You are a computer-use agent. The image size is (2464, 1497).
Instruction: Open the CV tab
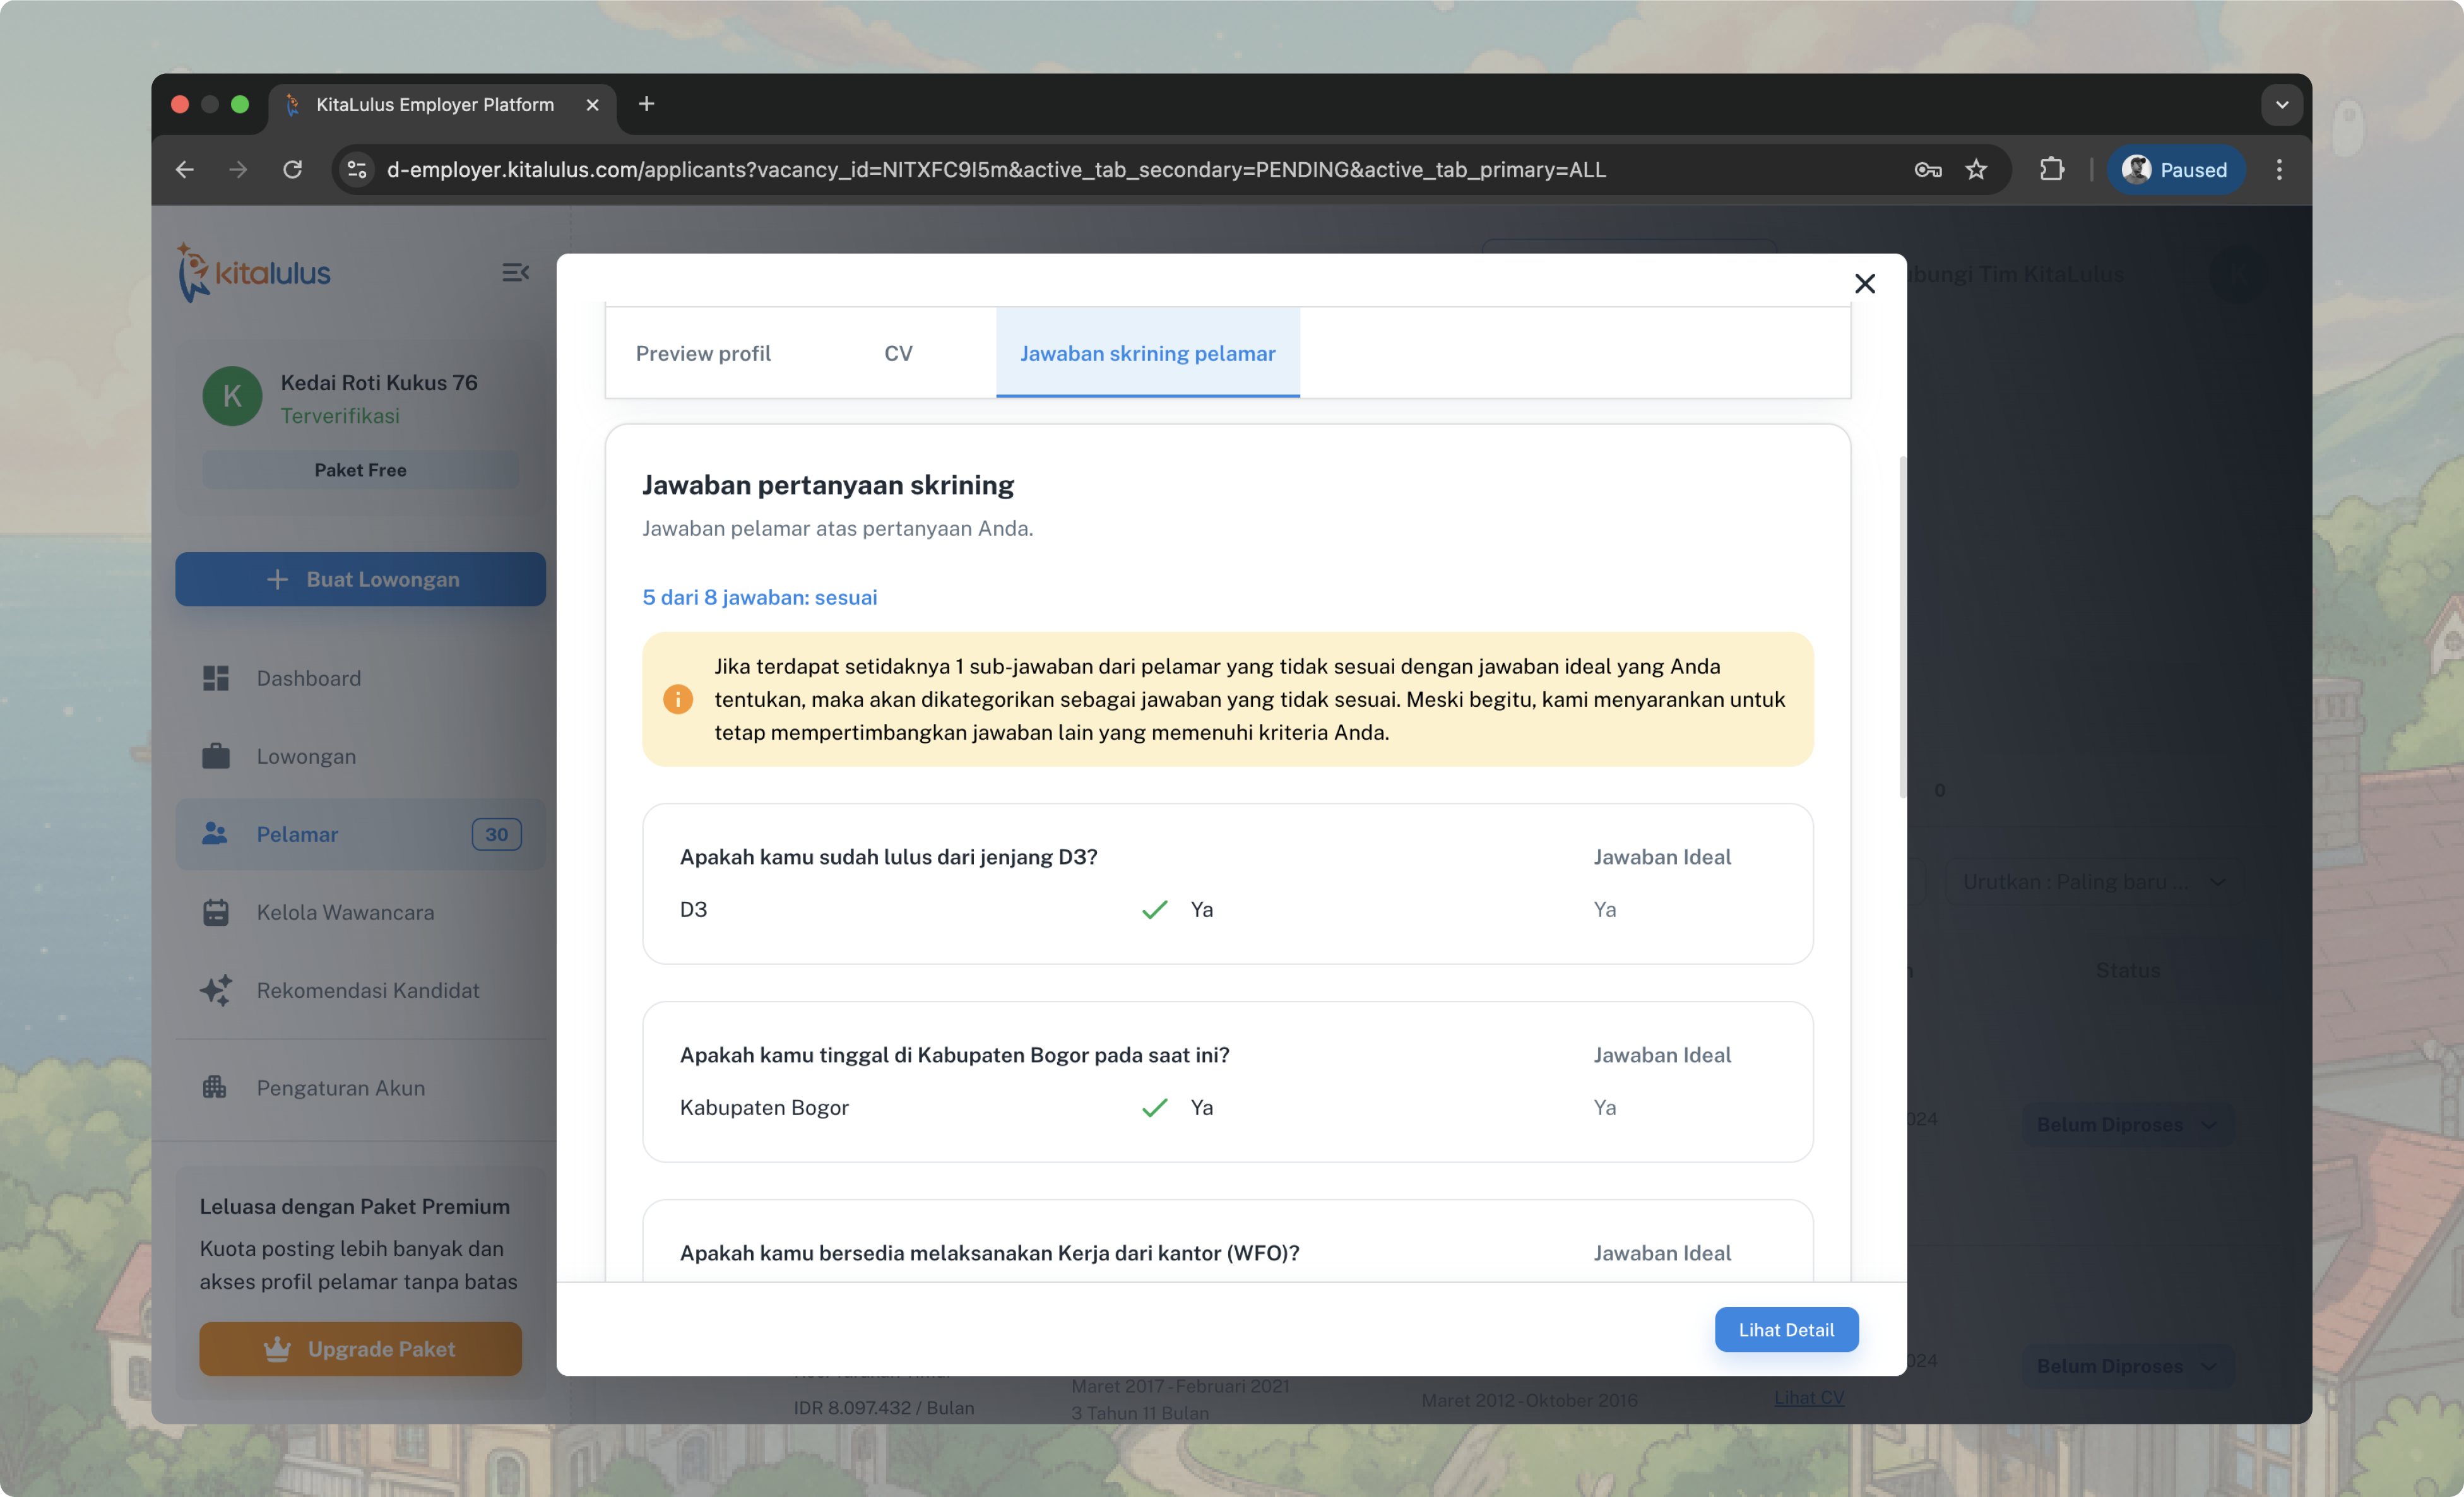pyautogui.click(x=898, y=353)
